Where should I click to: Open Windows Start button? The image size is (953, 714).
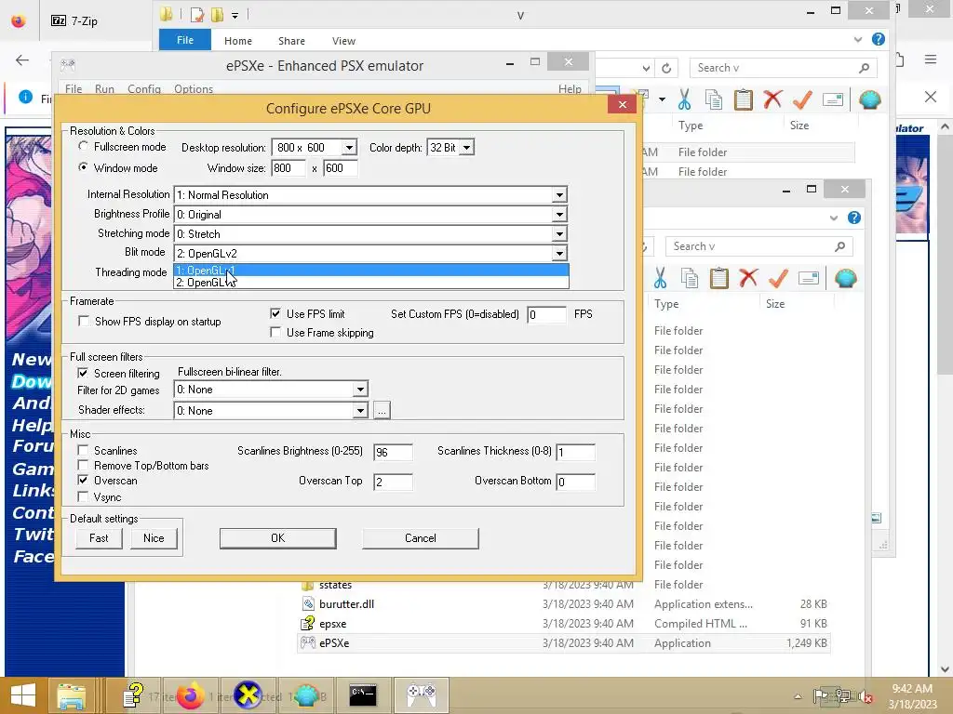[x=23, y=695]
